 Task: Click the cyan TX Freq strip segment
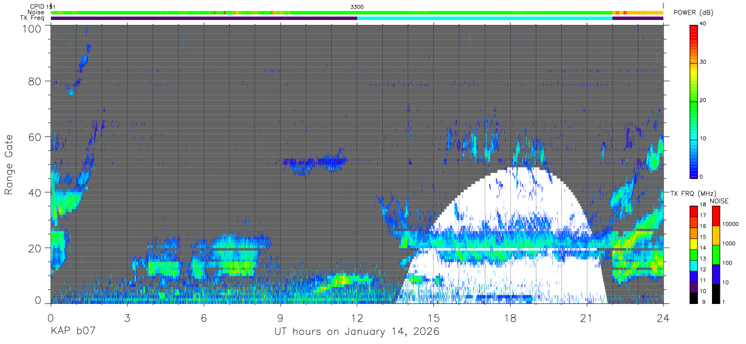coord(485,18)
